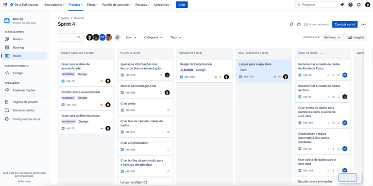Click the UX DESIGN label on M0-77
The image size is (373, 186).
click(69, 122)
